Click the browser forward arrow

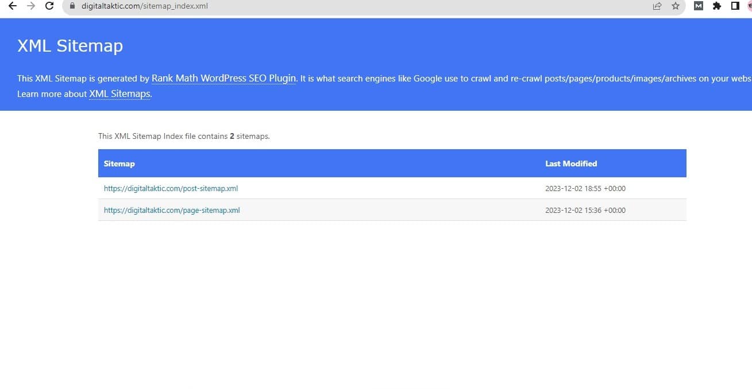[x=31, y=6]
